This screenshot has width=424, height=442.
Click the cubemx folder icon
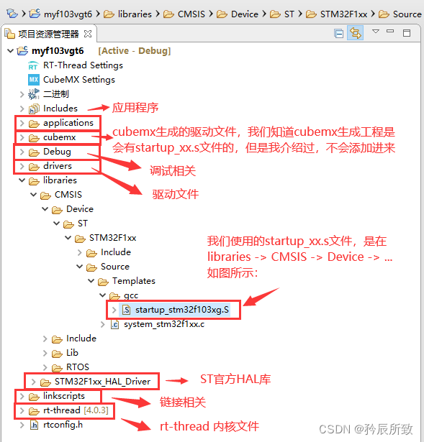click(34, 138)
